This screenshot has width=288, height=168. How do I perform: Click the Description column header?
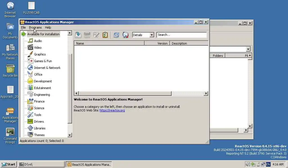click(x=189, y=43)
